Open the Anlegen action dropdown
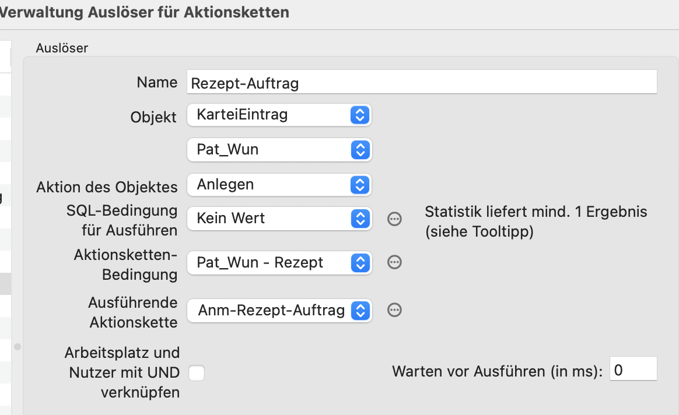Image resolution: width=679 pixels, height=415 pixels. tap(279, 185)
